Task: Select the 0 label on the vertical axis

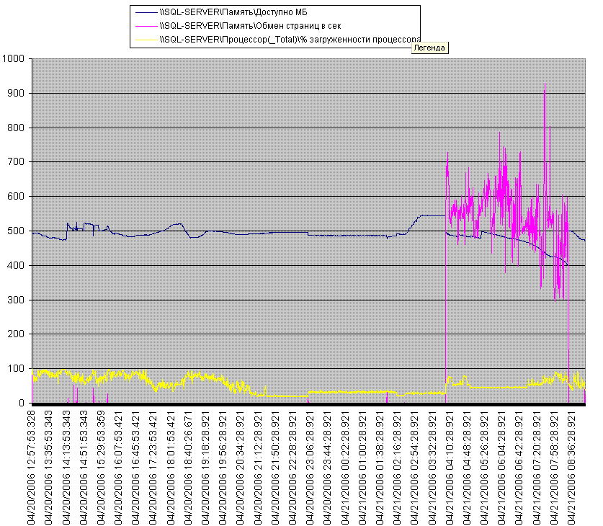Action: coord(22,404)
